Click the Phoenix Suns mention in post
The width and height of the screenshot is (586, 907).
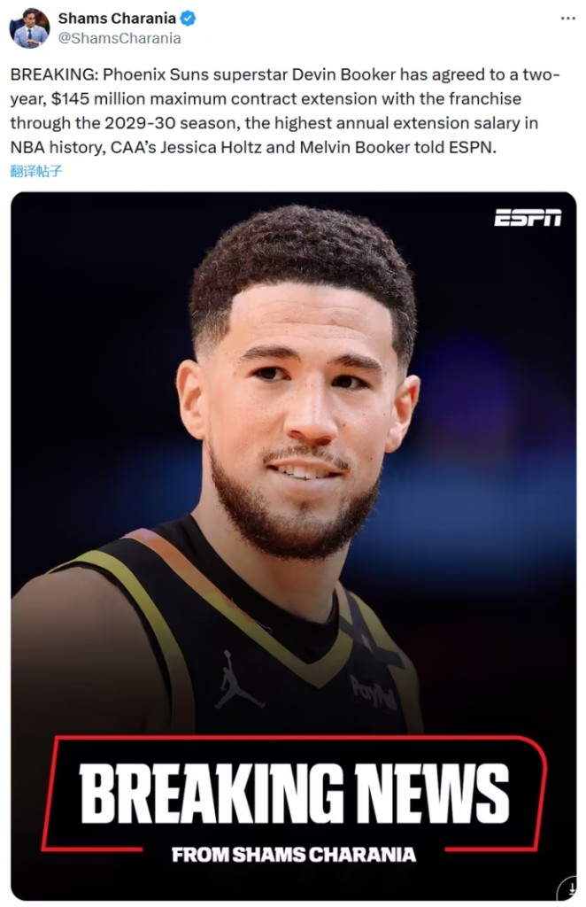click(151, 74)
